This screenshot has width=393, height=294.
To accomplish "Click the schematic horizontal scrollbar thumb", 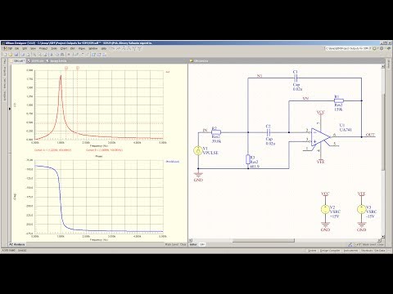I will click(264, 240).
